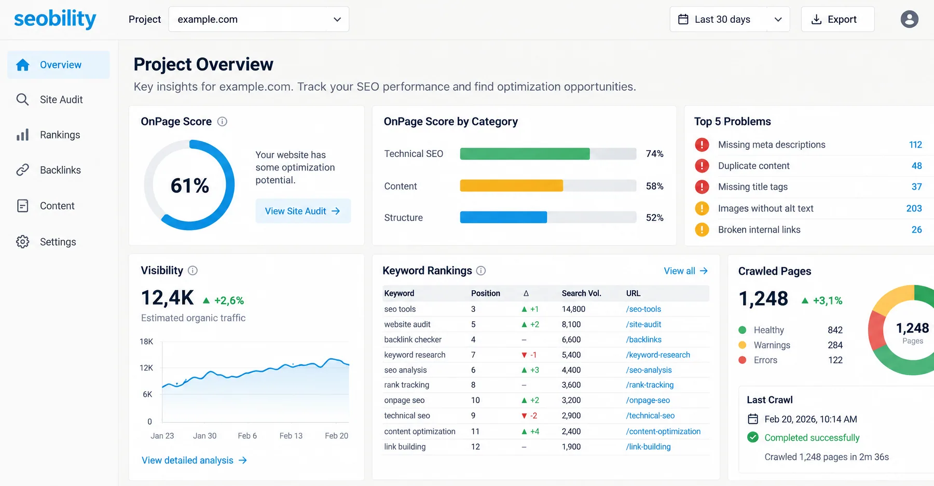
Task: Click the 61% OnPage Score donut
Action: click(189, 185)
